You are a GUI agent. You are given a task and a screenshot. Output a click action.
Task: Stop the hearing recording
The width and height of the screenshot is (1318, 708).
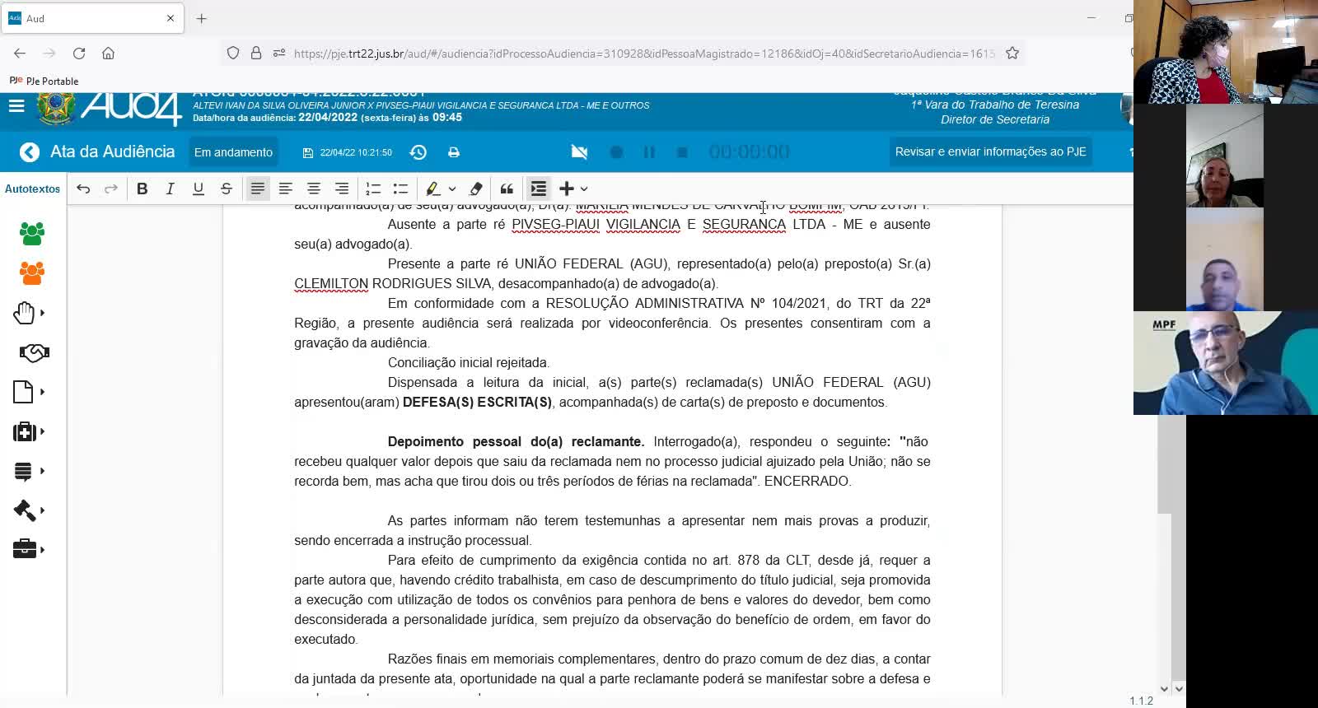682,152
